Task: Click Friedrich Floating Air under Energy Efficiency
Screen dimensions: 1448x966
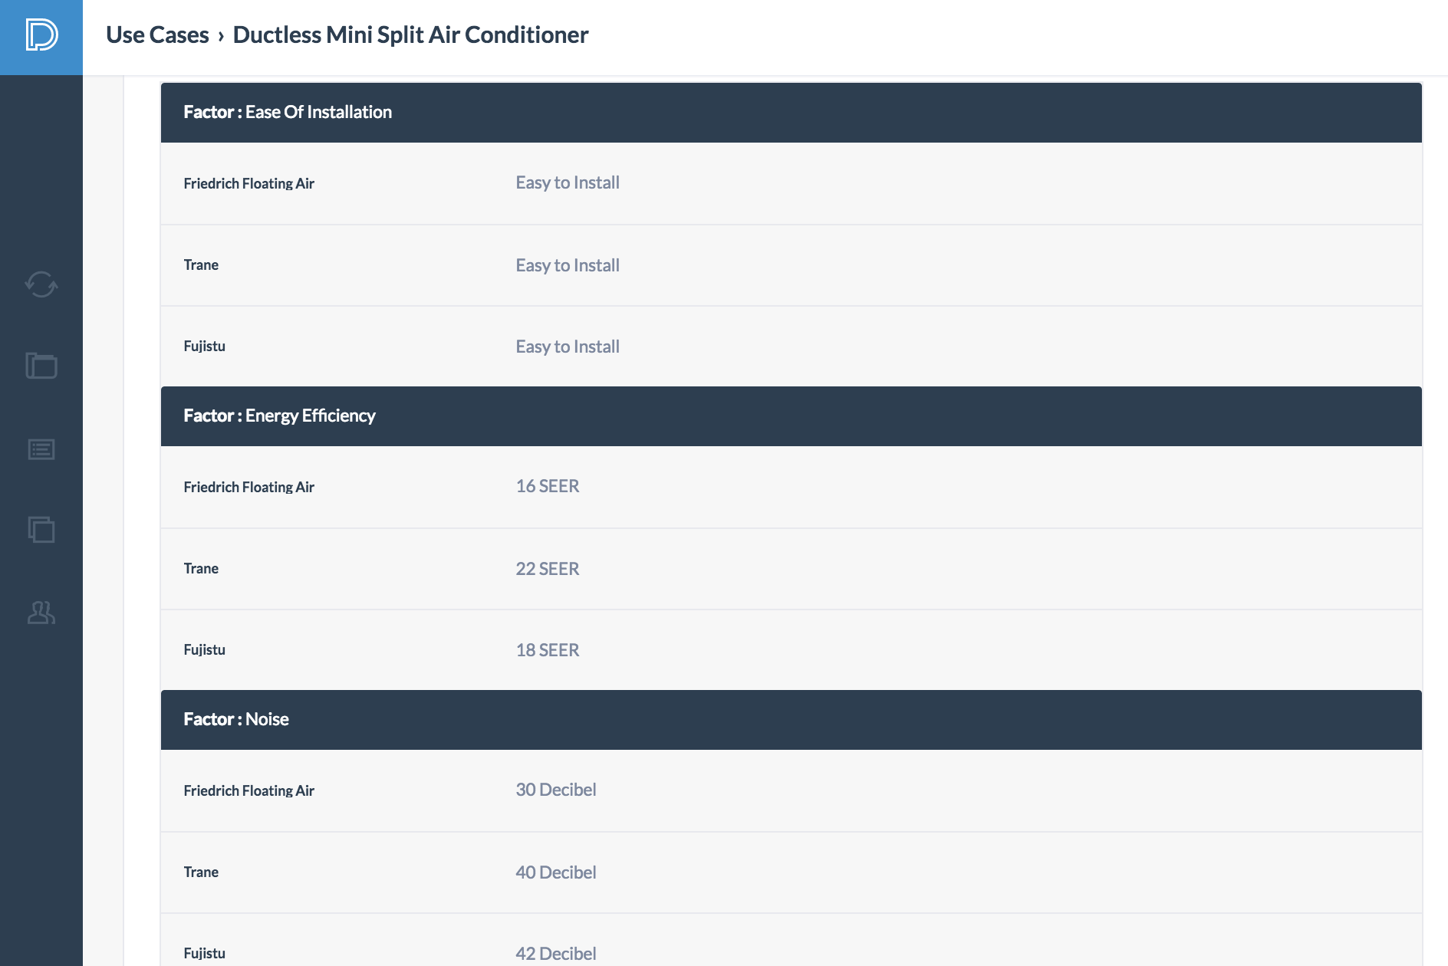Action: 248,488
